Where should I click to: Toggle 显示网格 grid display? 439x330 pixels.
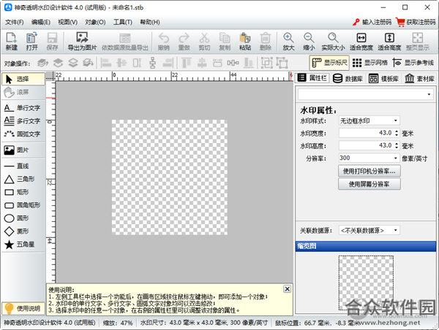[369, 63]
